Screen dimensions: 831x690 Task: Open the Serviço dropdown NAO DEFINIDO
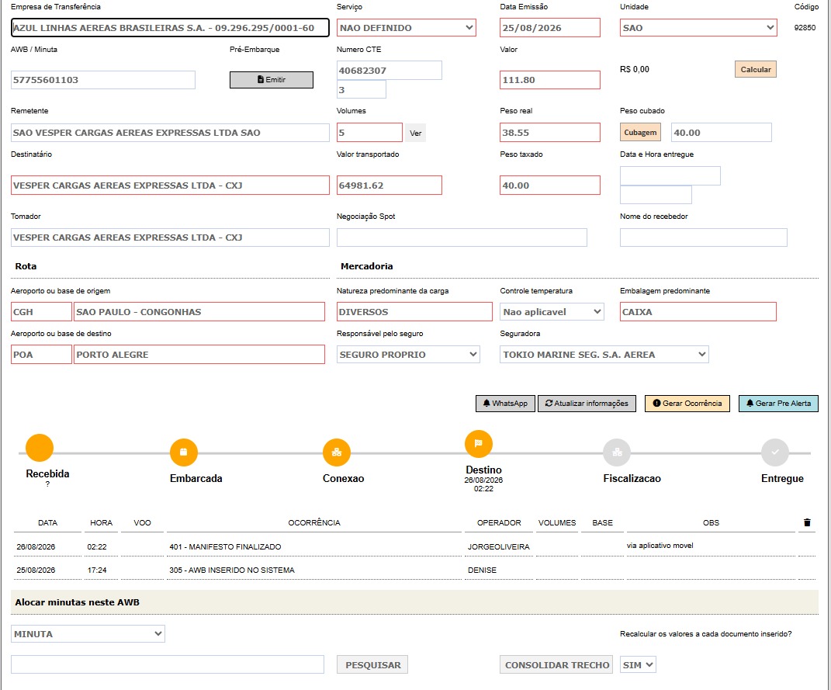click(407, 28)
